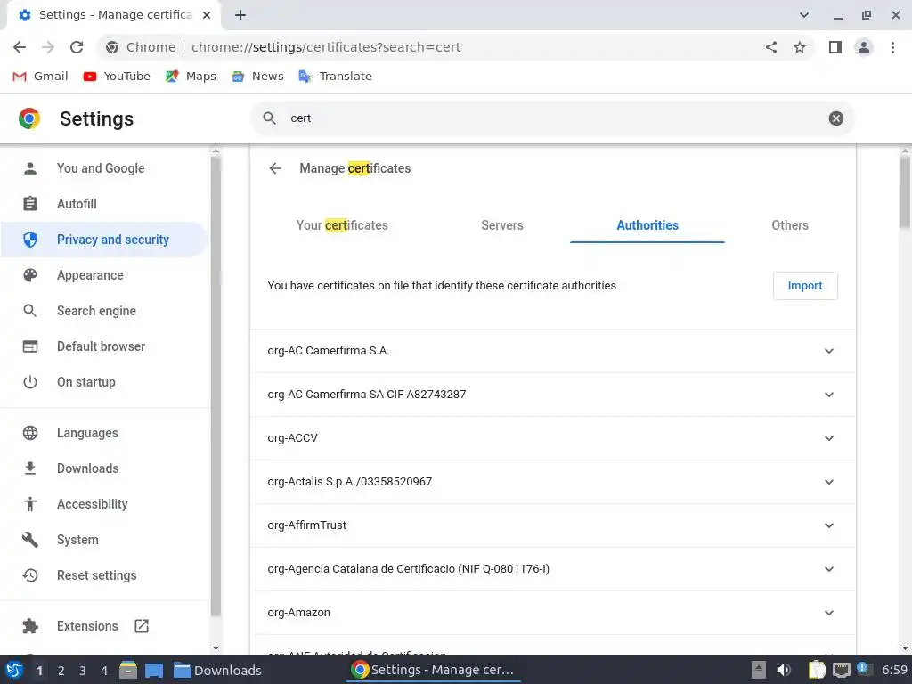
Task: Open a new tab with plus button
Action: pyautogui.click(x=240, y=15)
